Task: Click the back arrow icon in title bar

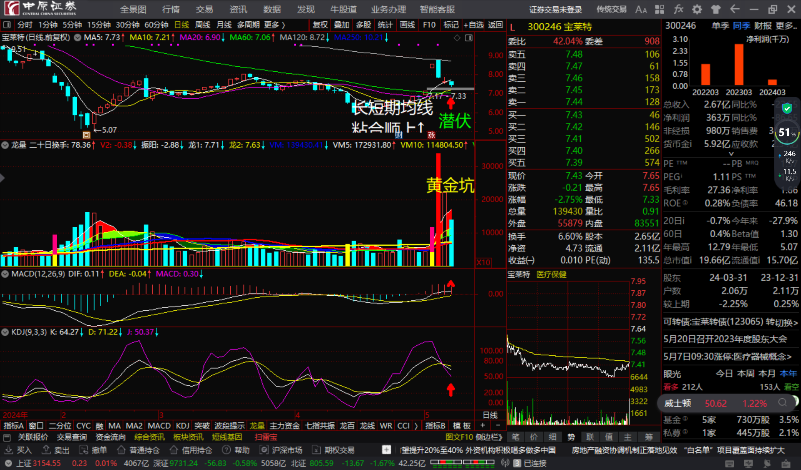Action: click(x=735, y=9)
